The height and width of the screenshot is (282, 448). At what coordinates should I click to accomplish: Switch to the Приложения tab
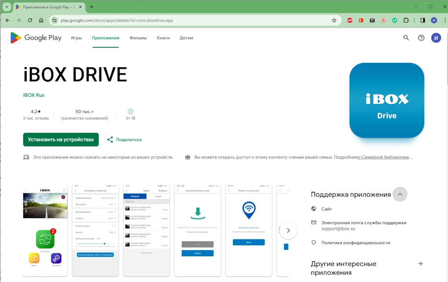(x=105, y=38)
